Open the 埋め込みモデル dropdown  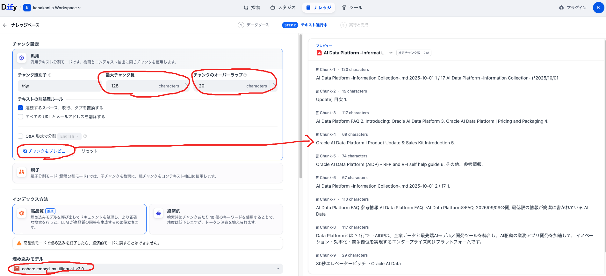[148, 269]
